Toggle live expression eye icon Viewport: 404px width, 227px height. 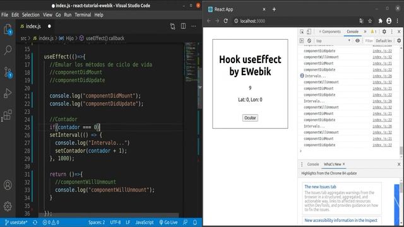pos(357,40)
